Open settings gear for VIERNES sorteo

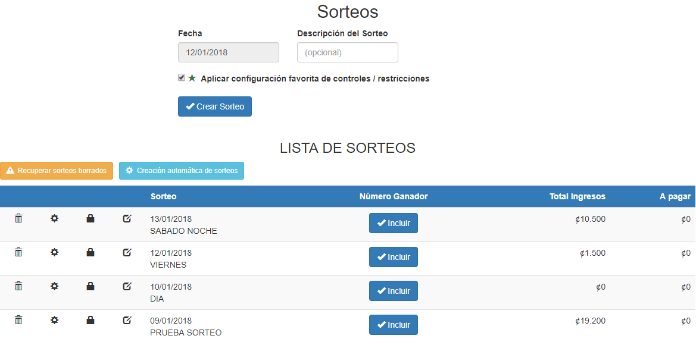pyautogui.click(x=54, y=252)
